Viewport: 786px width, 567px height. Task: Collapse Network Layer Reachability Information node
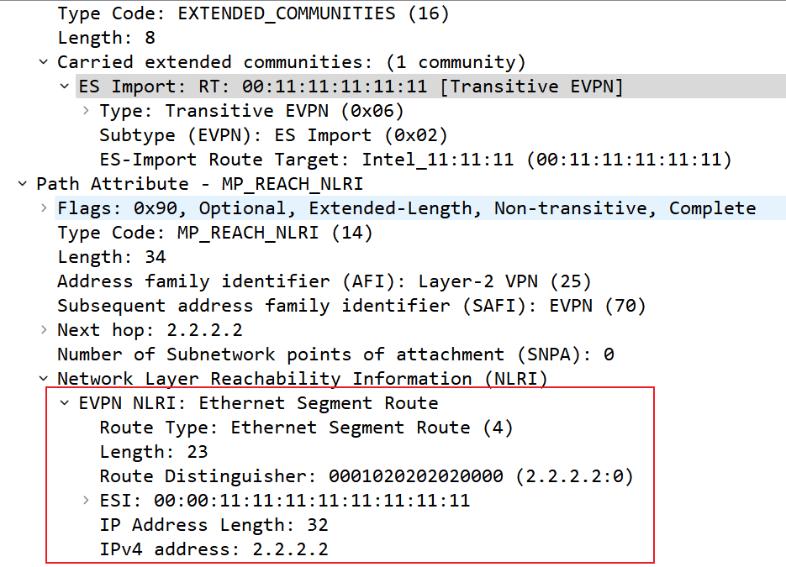coord(44,379)
